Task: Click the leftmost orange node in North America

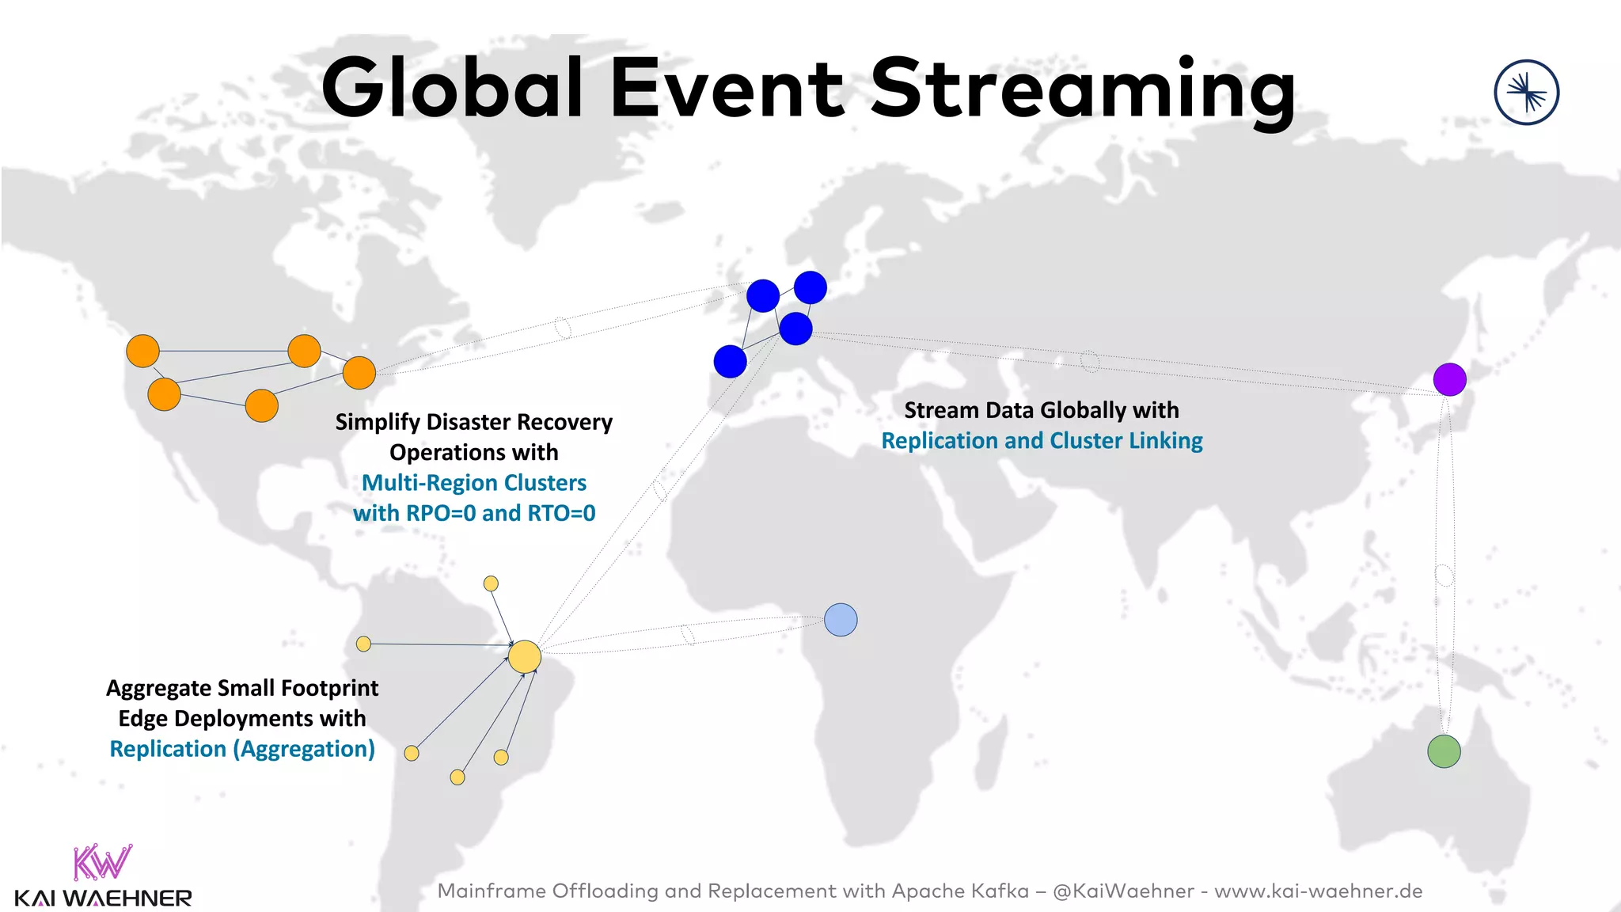Action: (143, 351)
